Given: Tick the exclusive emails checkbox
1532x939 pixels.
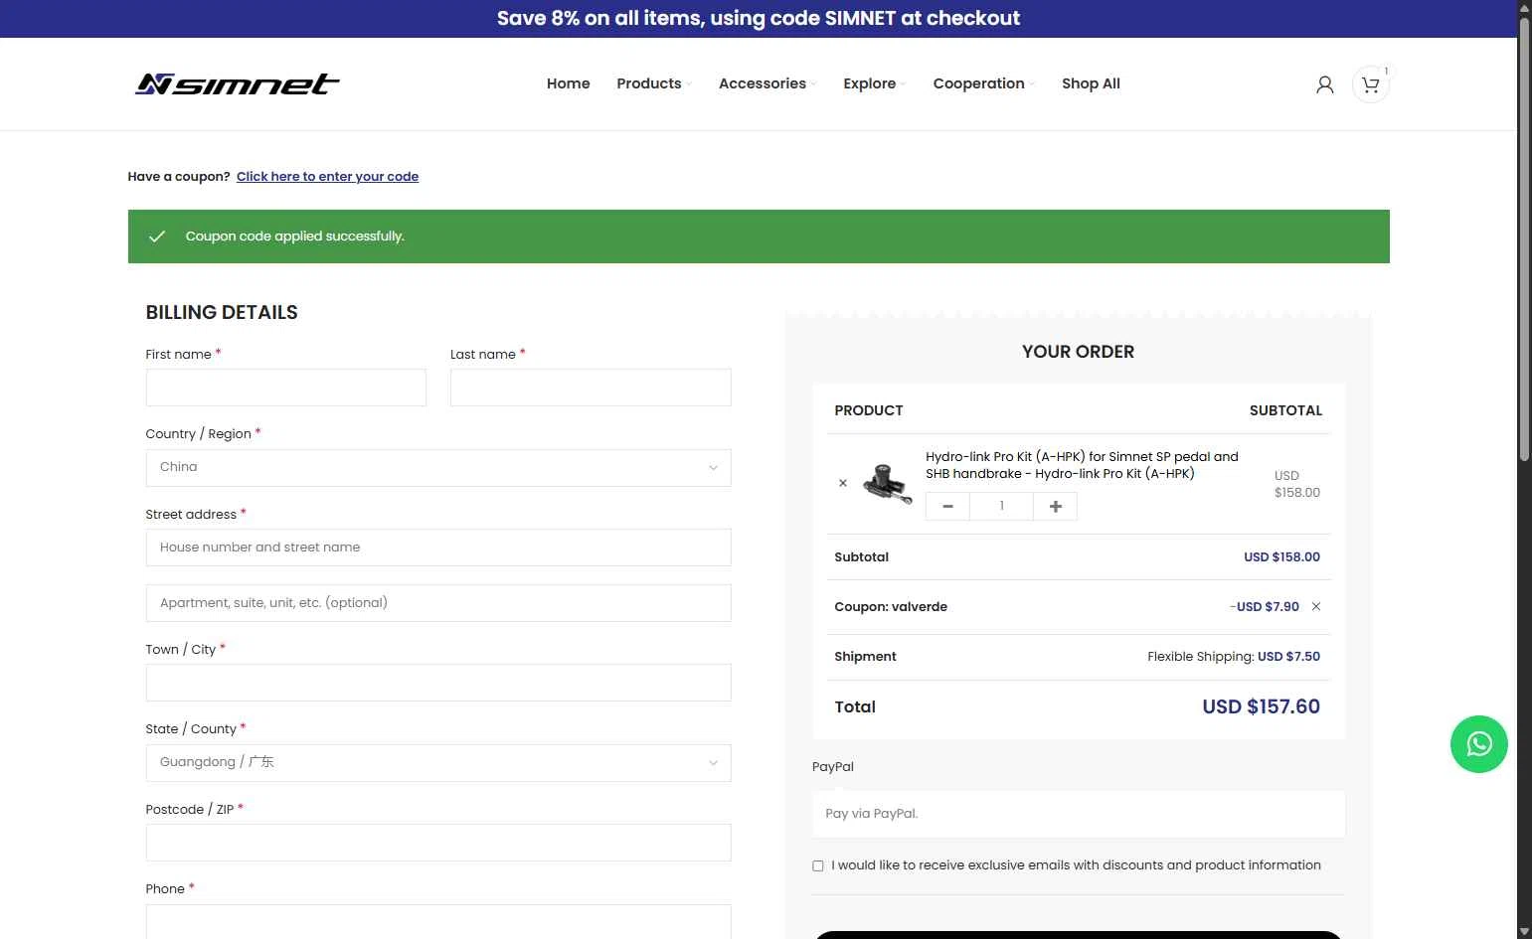Looking at the screenshot, I should [x=818, y=866].
